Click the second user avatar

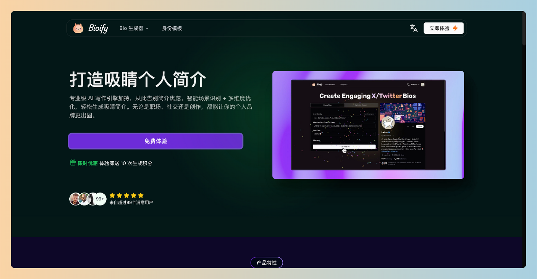click(x=84, y=199)
